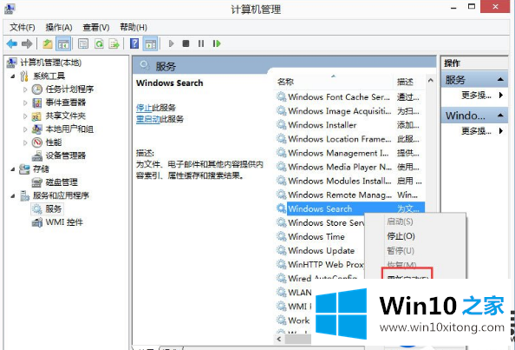Select 事件查看器 tree node
The width and height of the screenshot is (515, 350).
coord(66,102)
